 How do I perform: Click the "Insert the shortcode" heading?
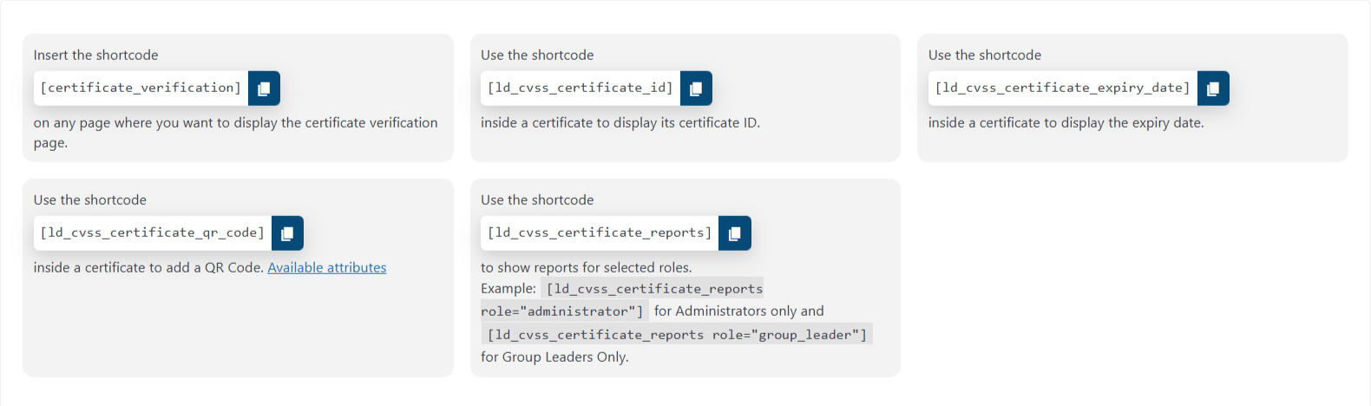pyautogui.click(x=96, y=56)
